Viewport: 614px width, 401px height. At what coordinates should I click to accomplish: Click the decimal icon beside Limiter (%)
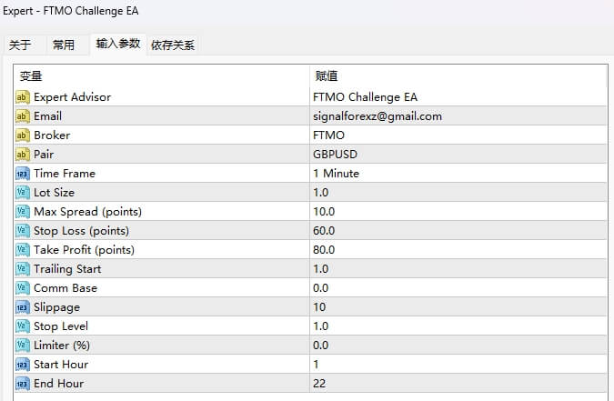click(x=23, y=345)
